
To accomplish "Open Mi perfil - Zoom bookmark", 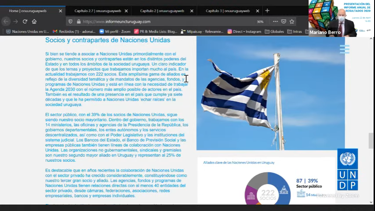I will pyautogui.click(x=115, y=32).
